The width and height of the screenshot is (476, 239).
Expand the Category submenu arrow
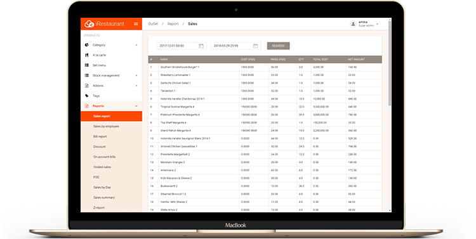click(136, 45)
